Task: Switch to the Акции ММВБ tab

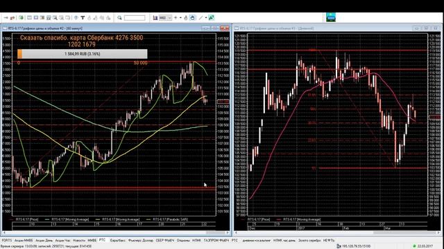Action: pyautogui.click(x=24, y=240)
